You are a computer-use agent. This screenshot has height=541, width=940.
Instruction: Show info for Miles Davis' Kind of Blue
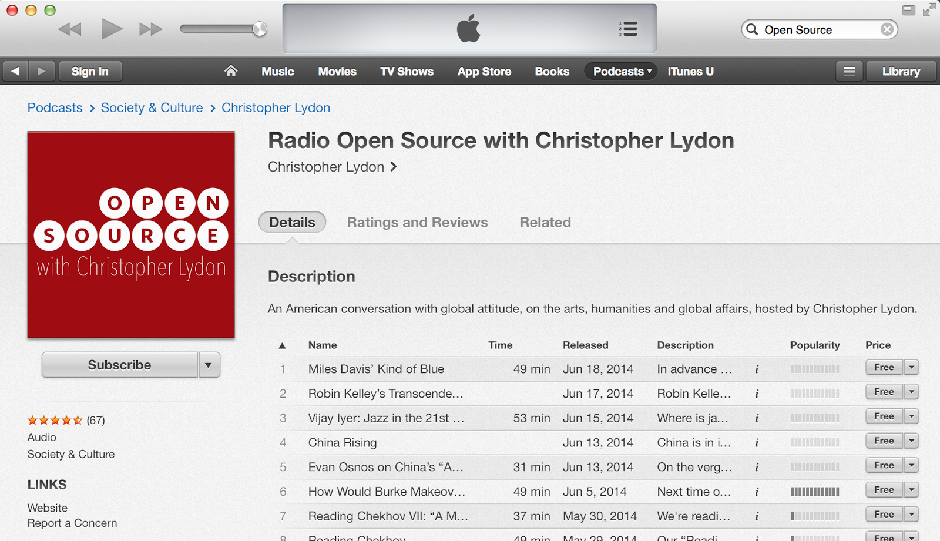pos(757,369)
